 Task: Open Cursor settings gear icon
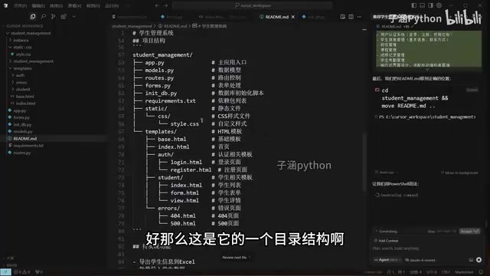click(x=439, y=5)
